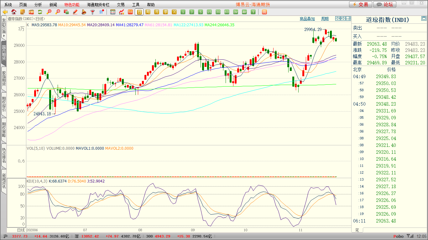Open the alert bell icon

tap(84, 12)
